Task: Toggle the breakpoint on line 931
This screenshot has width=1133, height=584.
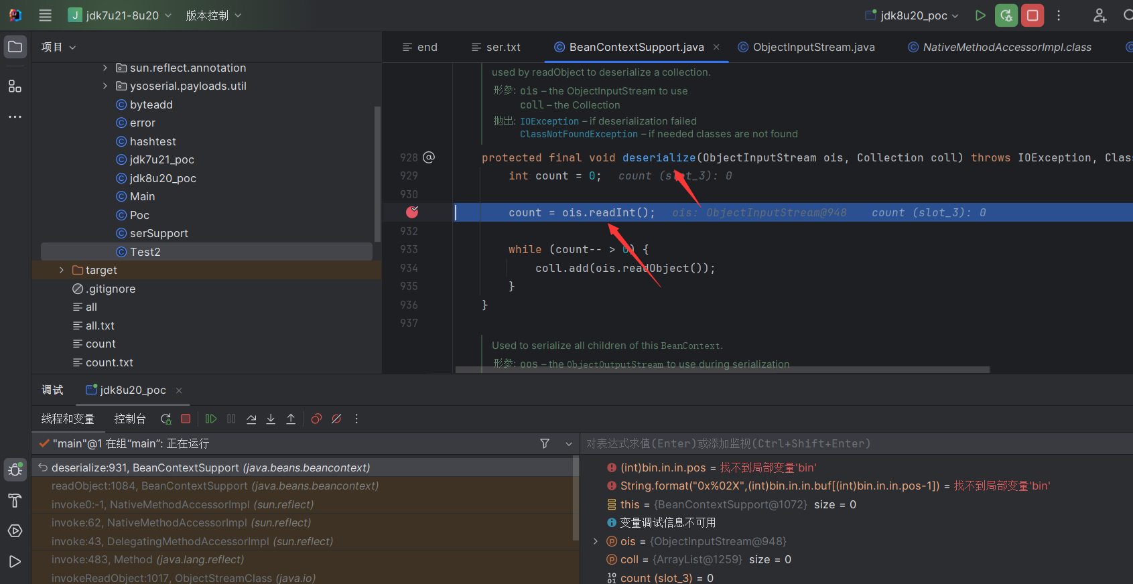Action: [412, 212]
